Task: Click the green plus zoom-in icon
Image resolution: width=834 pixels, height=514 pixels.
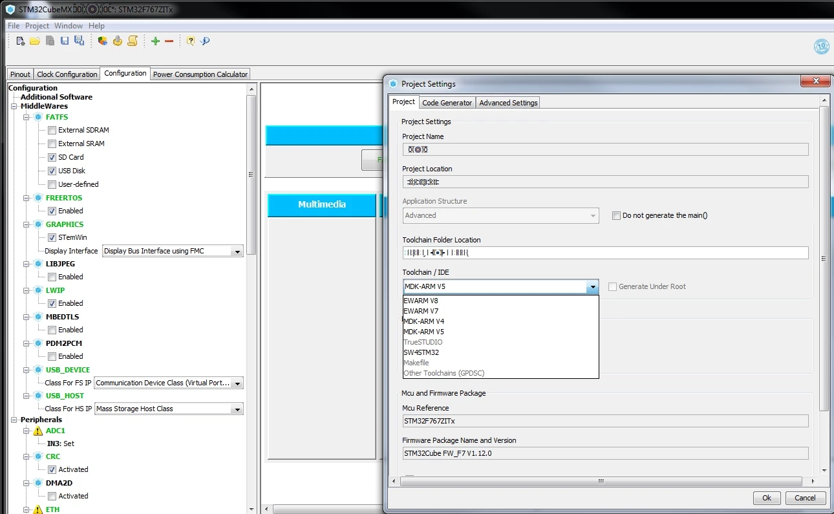Action: tap(155, 41)
